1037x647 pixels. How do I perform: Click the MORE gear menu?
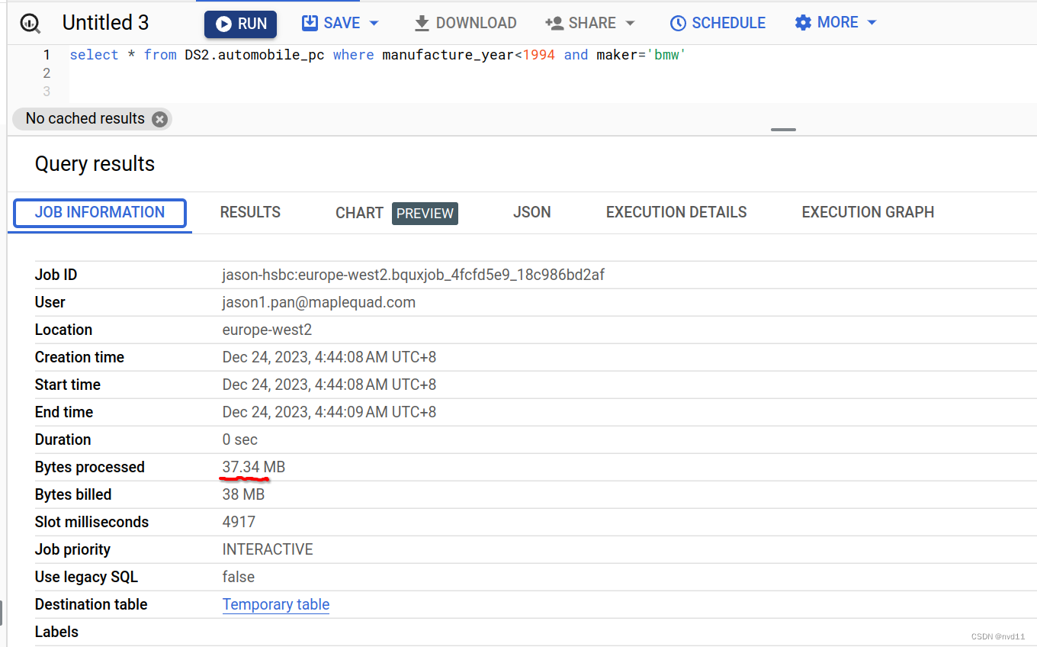click(x=827, y=23)
